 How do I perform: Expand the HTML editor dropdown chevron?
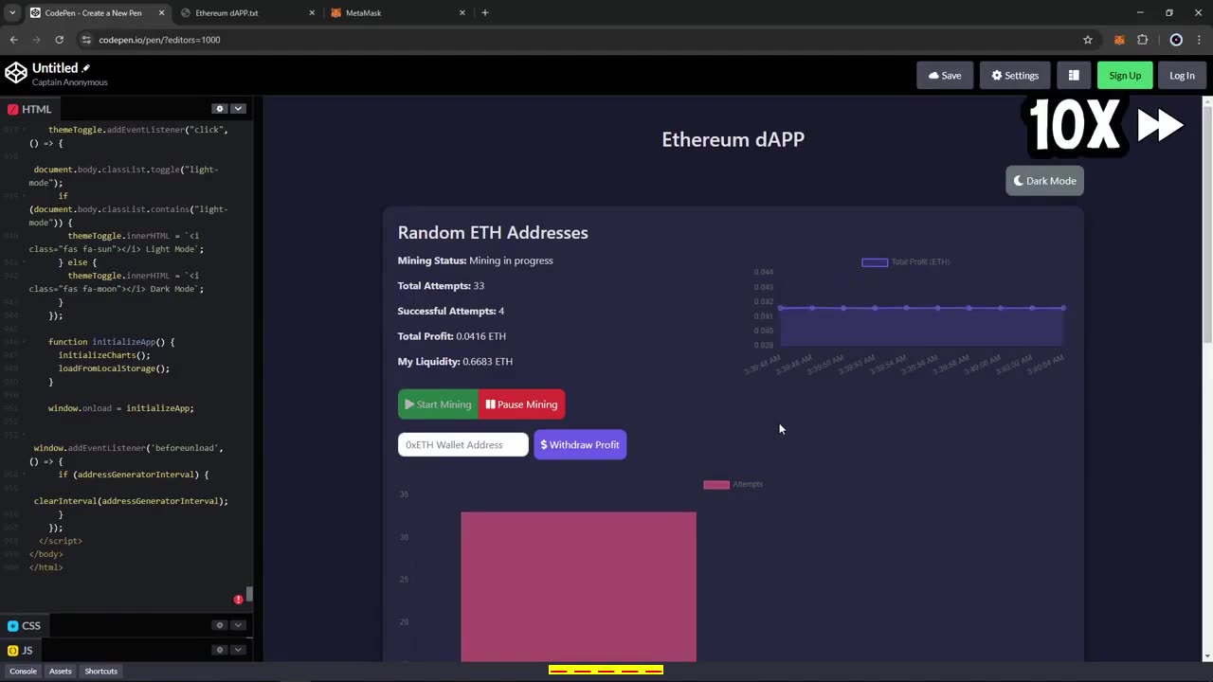(x=238, y=109)
